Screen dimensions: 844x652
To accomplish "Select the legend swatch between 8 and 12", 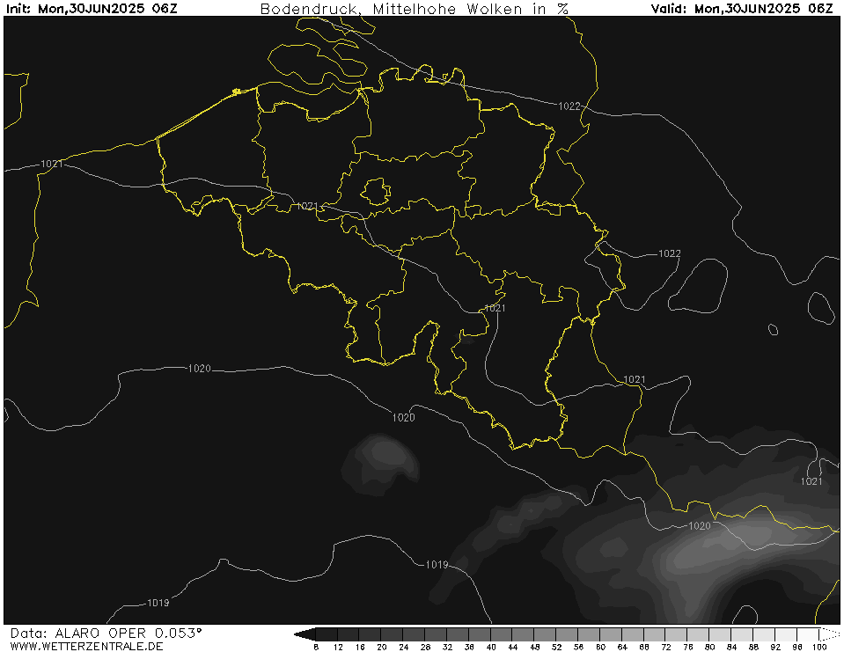I will (x=327, y=634).
